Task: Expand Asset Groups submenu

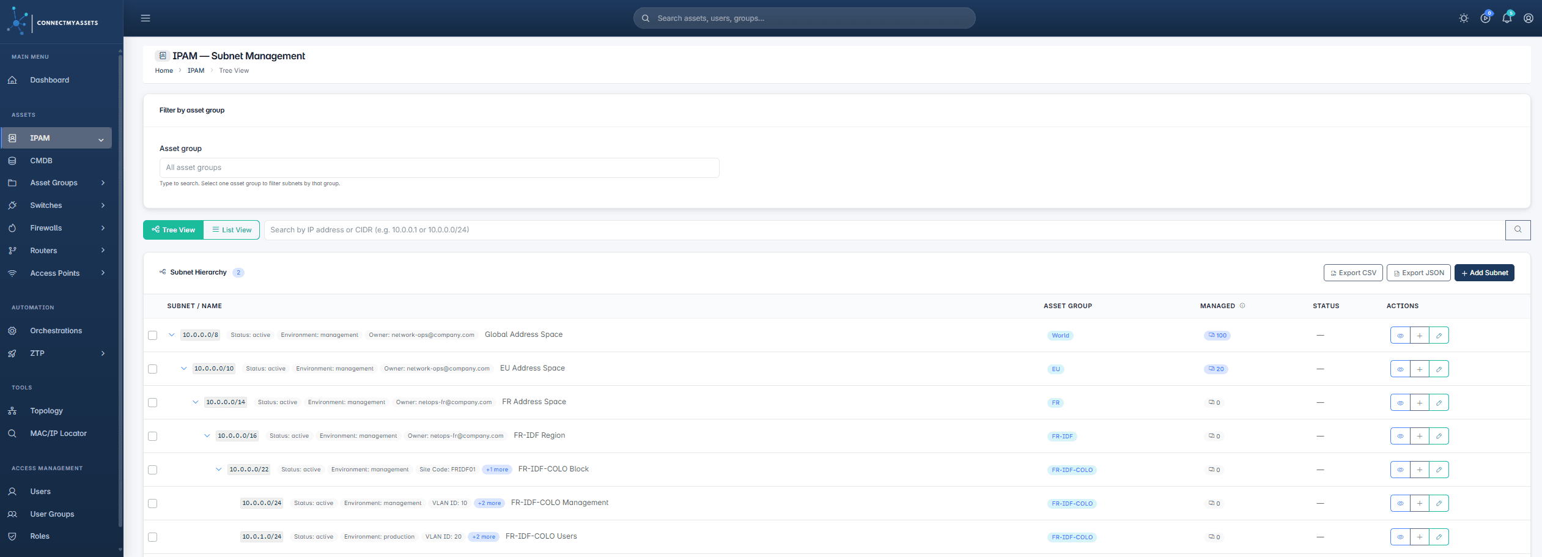Action: [56, 183]
